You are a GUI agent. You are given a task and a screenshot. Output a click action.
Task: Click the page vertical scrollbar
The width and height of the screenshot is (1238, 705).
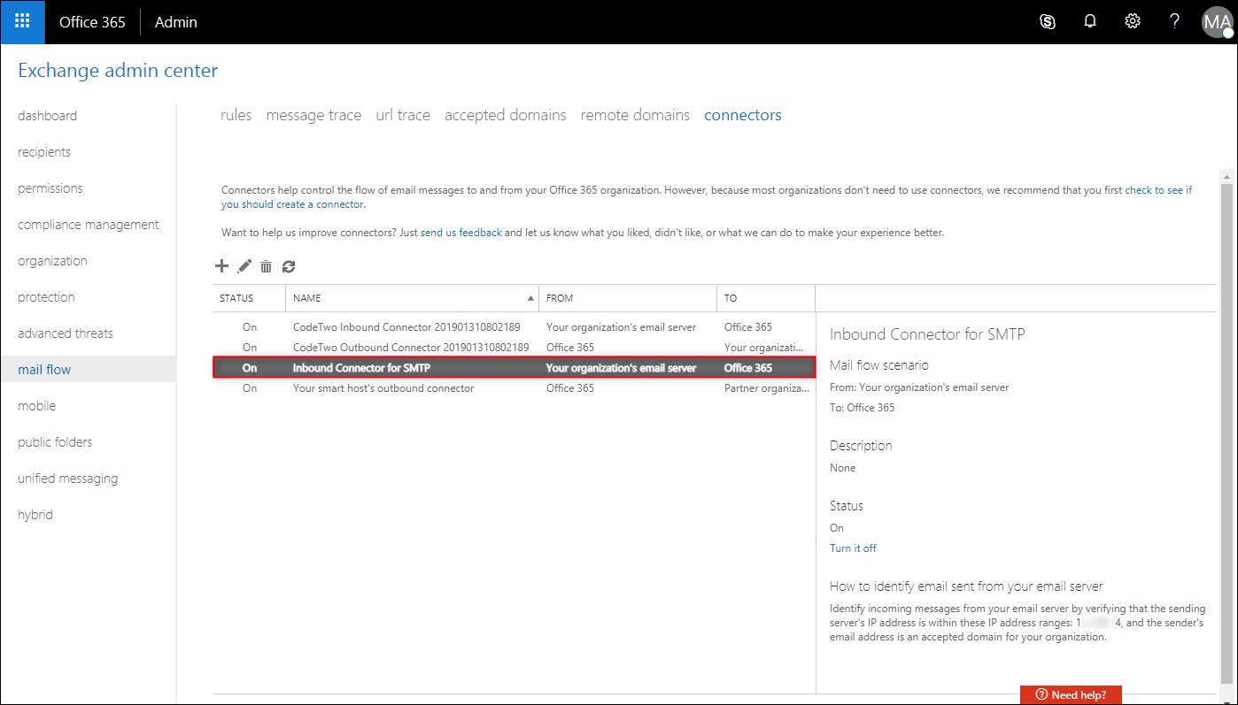[1226, 433]
